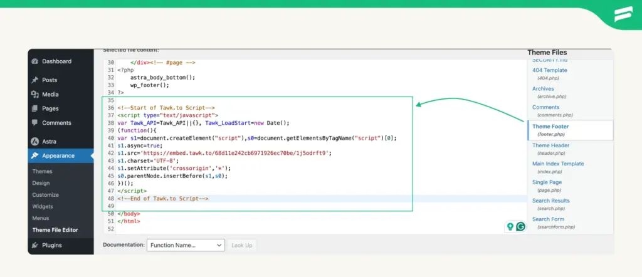Click the line astra_body_bottom();

(x=162, y=78)
